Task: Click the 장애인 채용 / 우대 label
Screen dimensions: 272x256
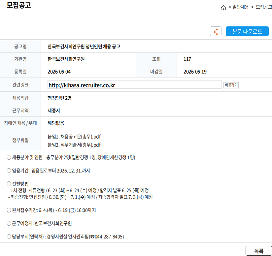Action: [x=20, y=123]
